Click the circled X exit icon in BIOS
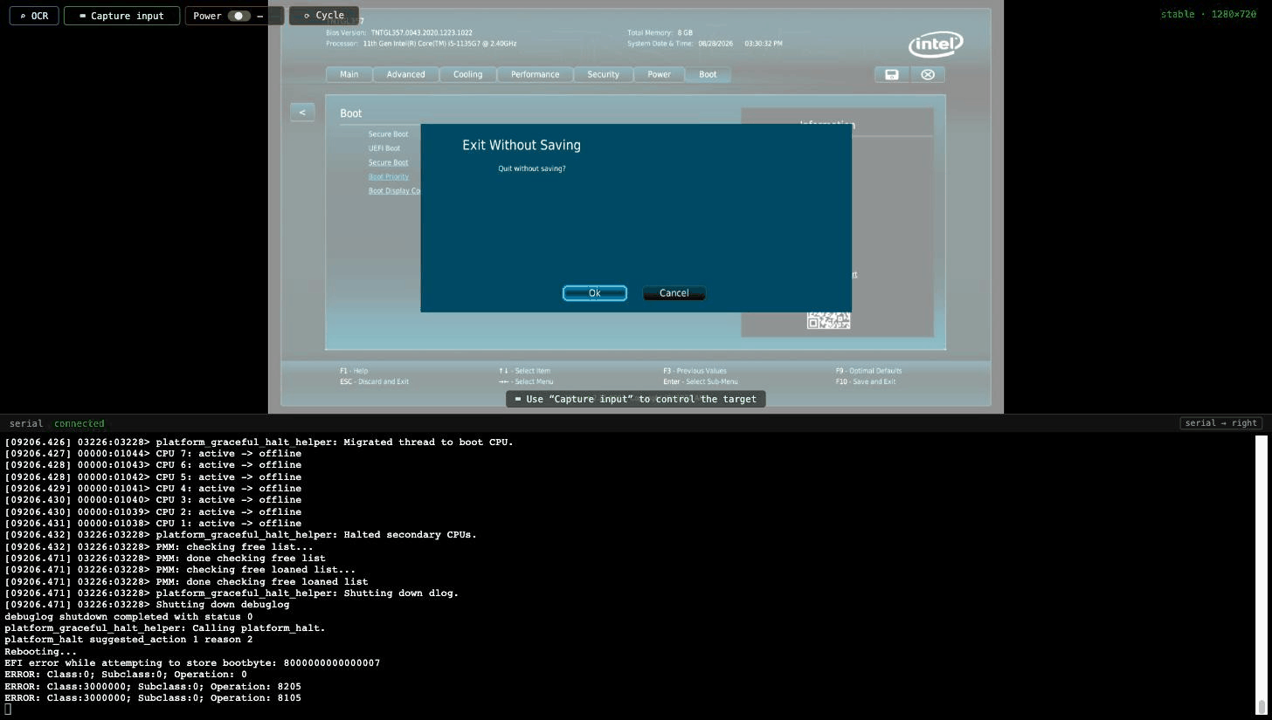This screenshot has height=720, width=1272. tap(928, 74)
